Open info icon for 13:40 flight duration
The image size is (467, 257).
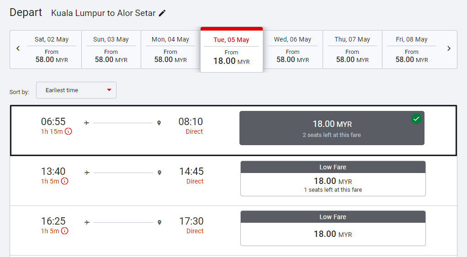click(x=65, y=181)
